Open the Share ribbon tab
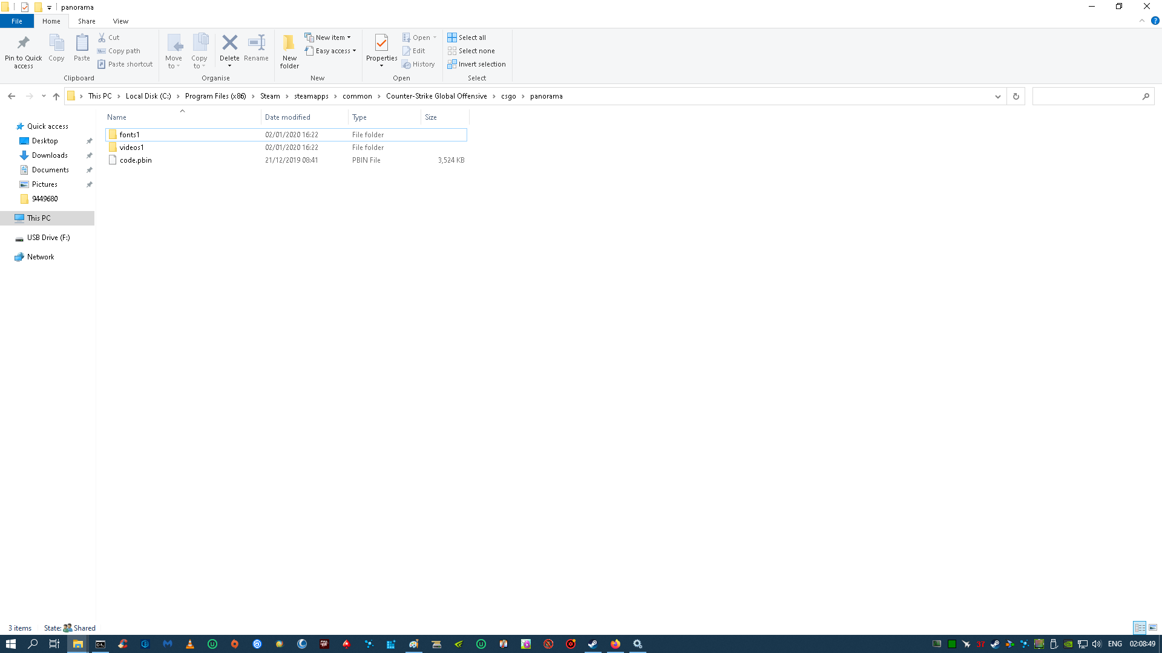 click(87, 21)
